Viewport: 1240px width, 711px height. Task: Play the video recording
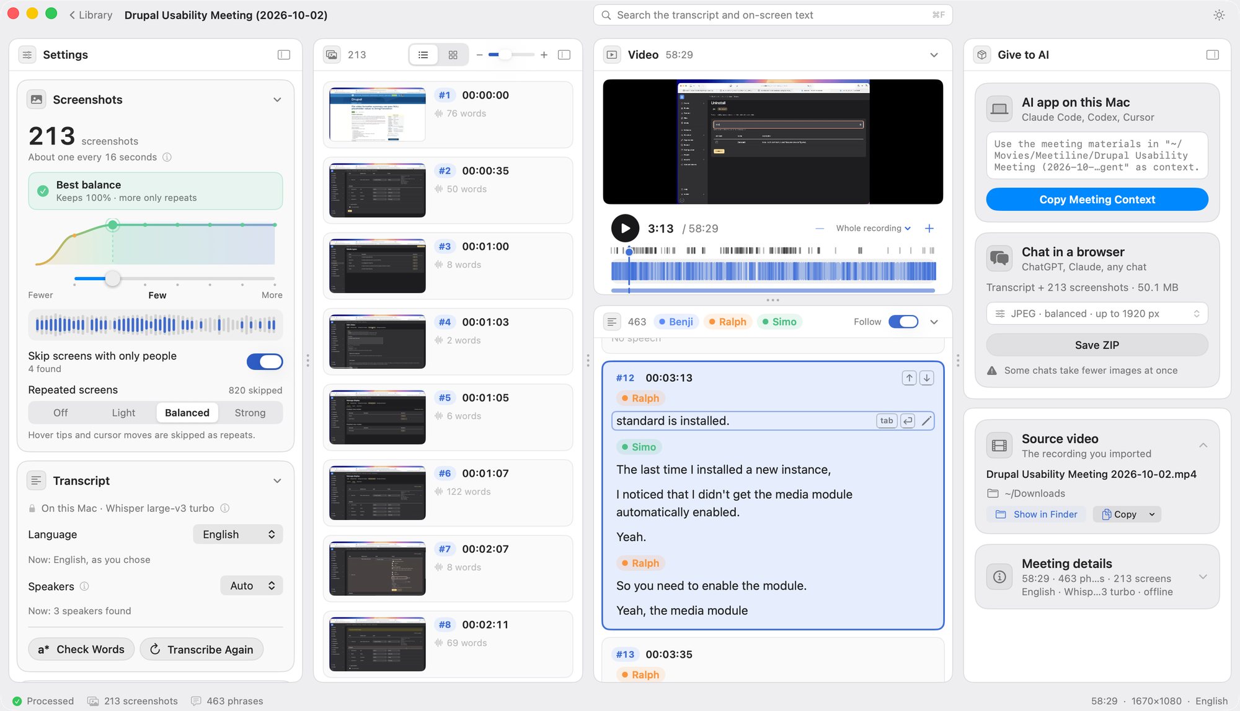tap(625, 228)
